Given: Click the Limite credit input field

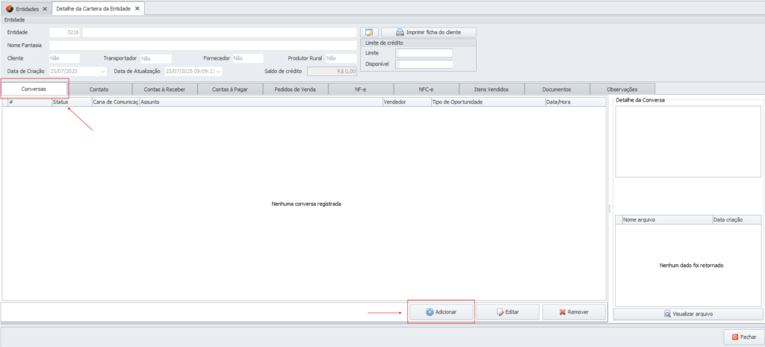Looking at the screenshot, I should [x=424, y=53].
